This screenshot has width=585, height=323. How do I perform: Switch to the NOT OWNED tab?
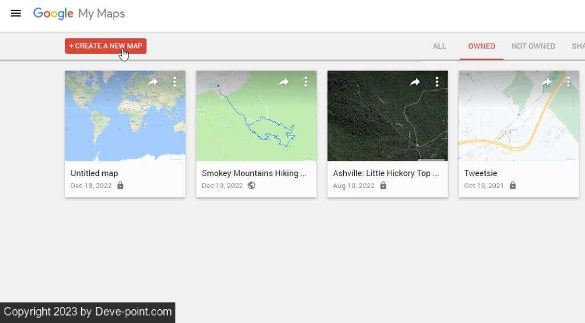(x=533, y=46)
